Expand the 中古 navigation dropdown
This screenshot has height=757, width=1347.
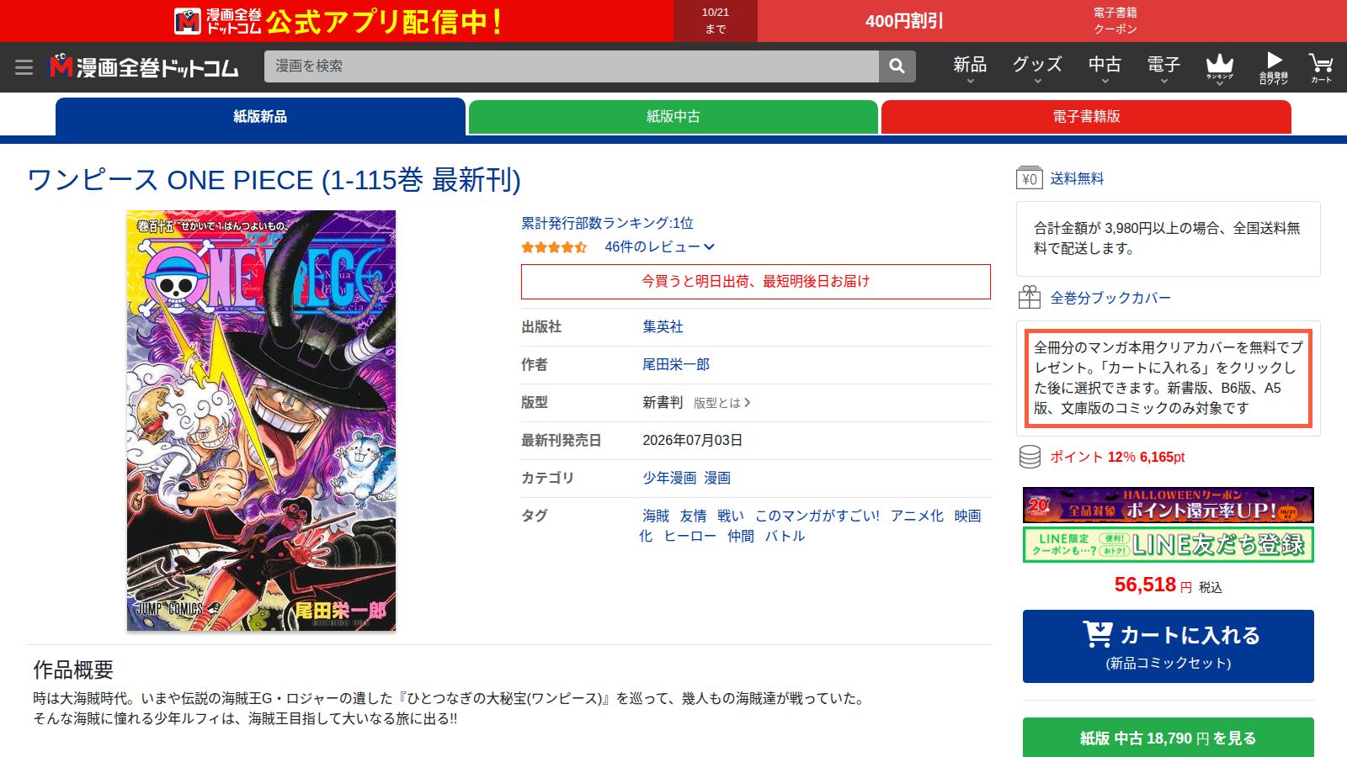coord(1105,67)
